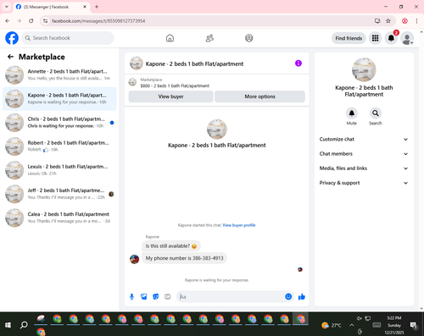The width and height of the screenshot is (424, 336).
Task: Attach a photo file icon
Action: [x=144, y=296]
